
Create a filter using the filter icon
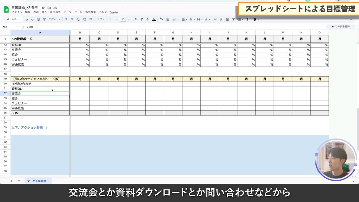point(233,19)
